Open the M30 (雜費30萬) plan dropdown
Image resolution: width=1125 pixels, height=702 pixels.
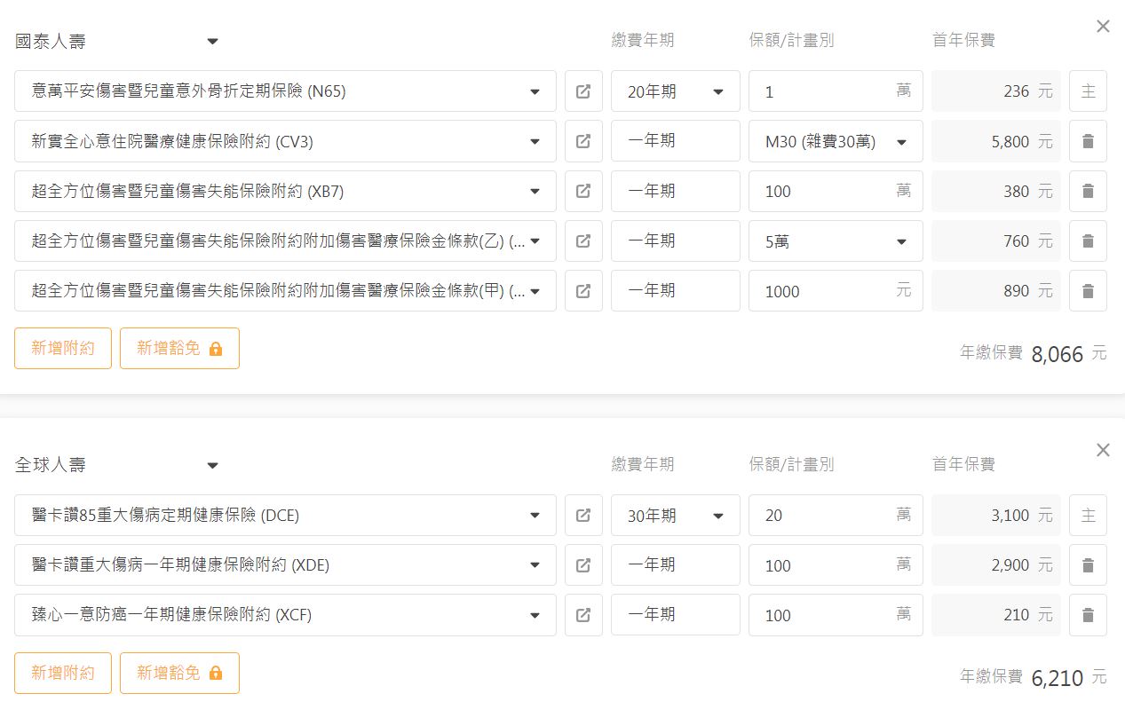pyautogui.click(x=836, y=141)
